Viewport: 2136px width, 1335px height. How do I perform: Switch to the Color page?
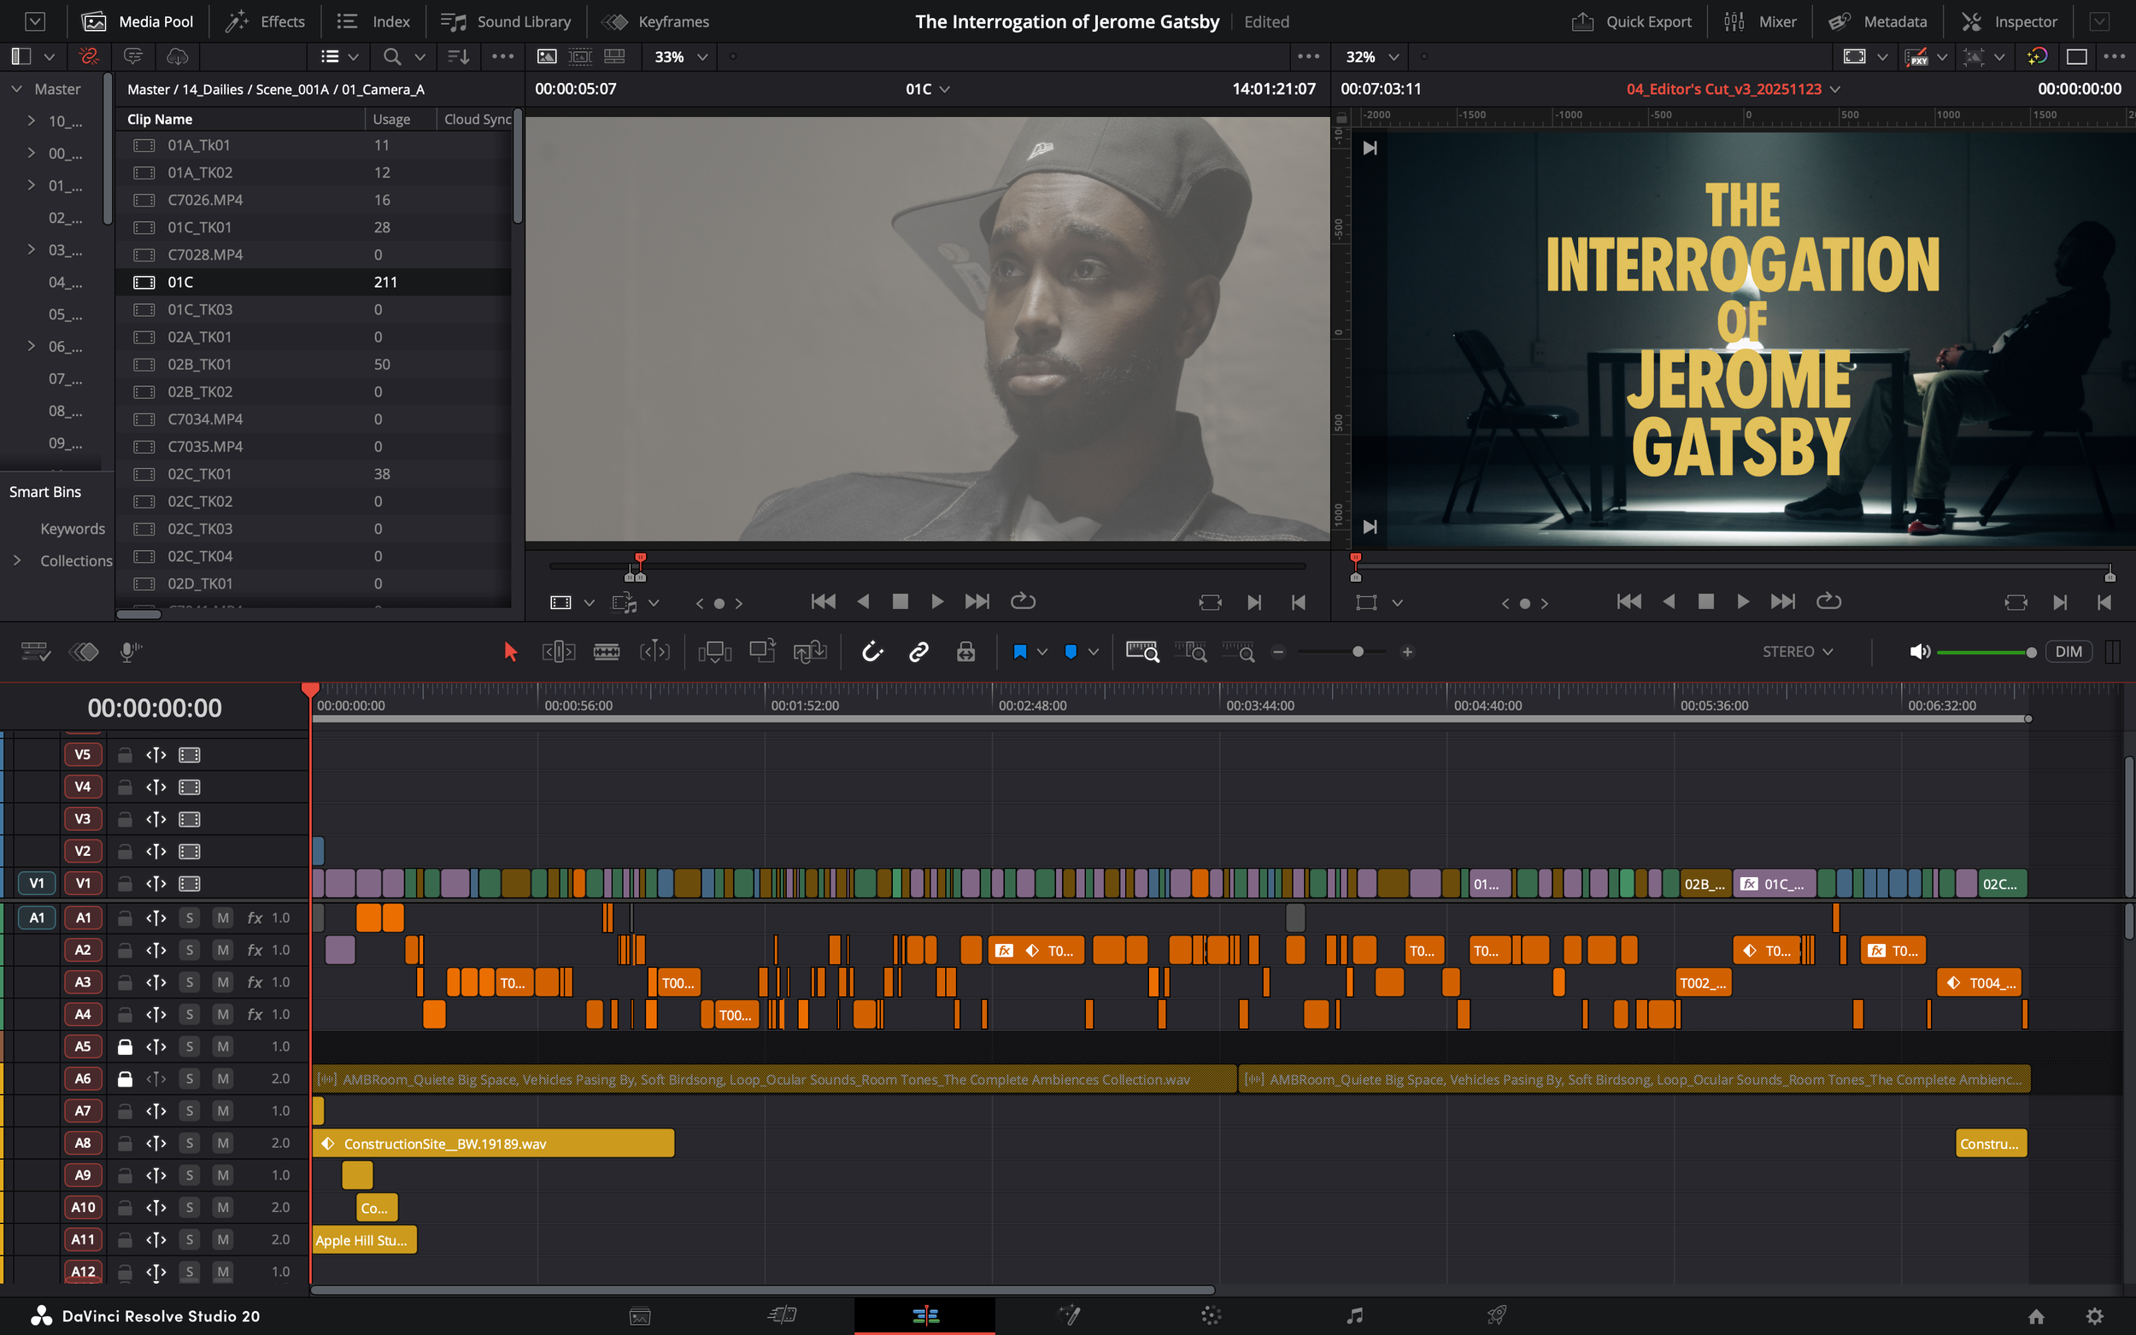coord(1212,1315)
